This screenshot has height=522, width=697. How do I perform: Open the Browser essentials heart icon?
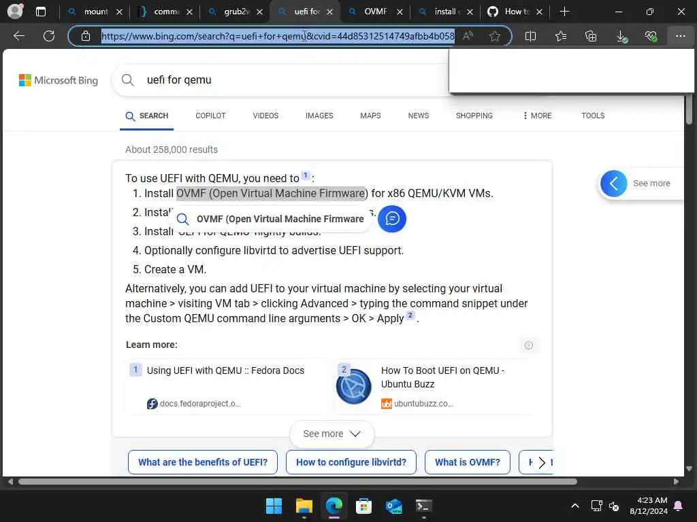(x=651, y=36)
